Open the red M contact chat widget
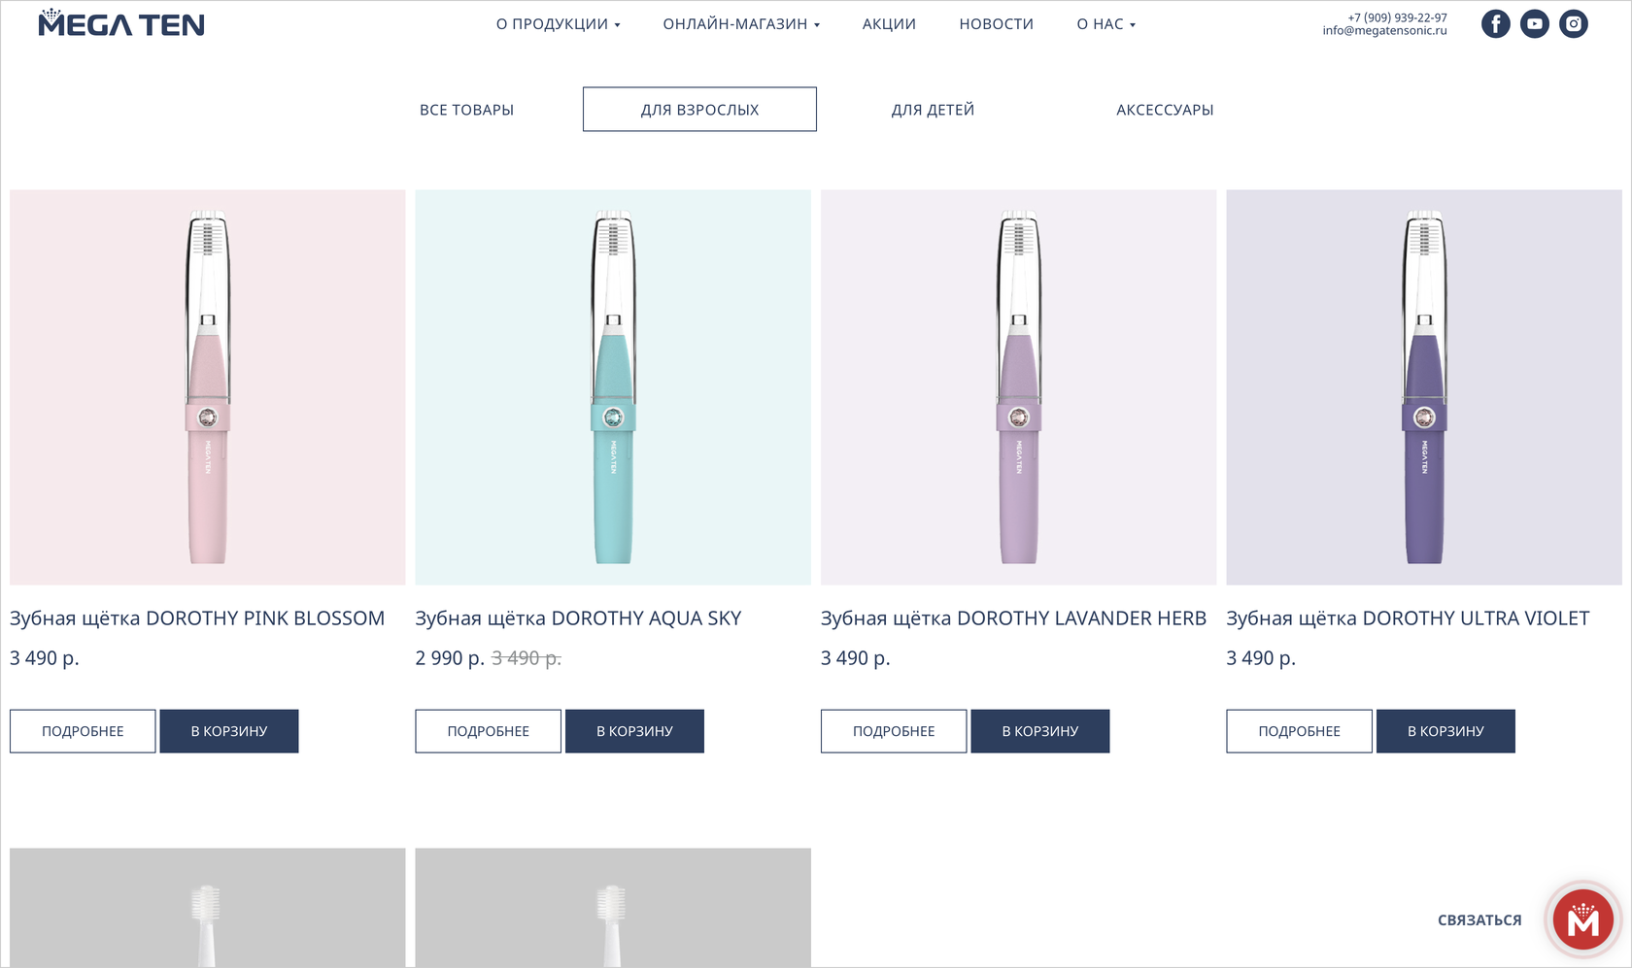1632x968 pixels. (x=1582, y=918)
